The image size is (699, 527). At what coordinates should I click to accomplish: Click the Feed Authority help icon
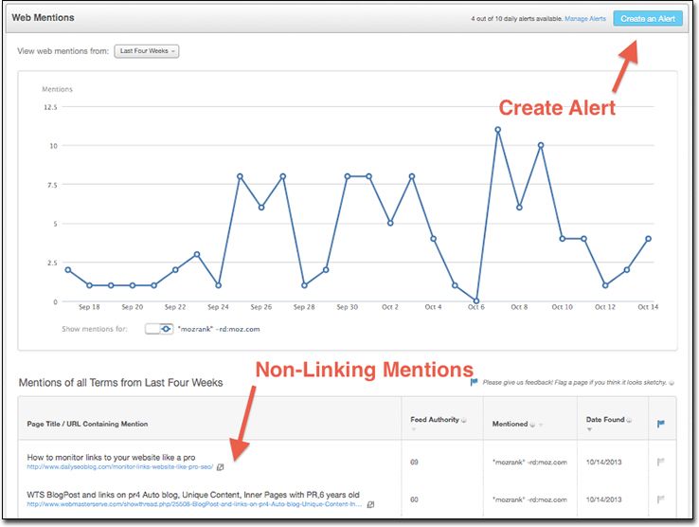click(x=466, y=419)
